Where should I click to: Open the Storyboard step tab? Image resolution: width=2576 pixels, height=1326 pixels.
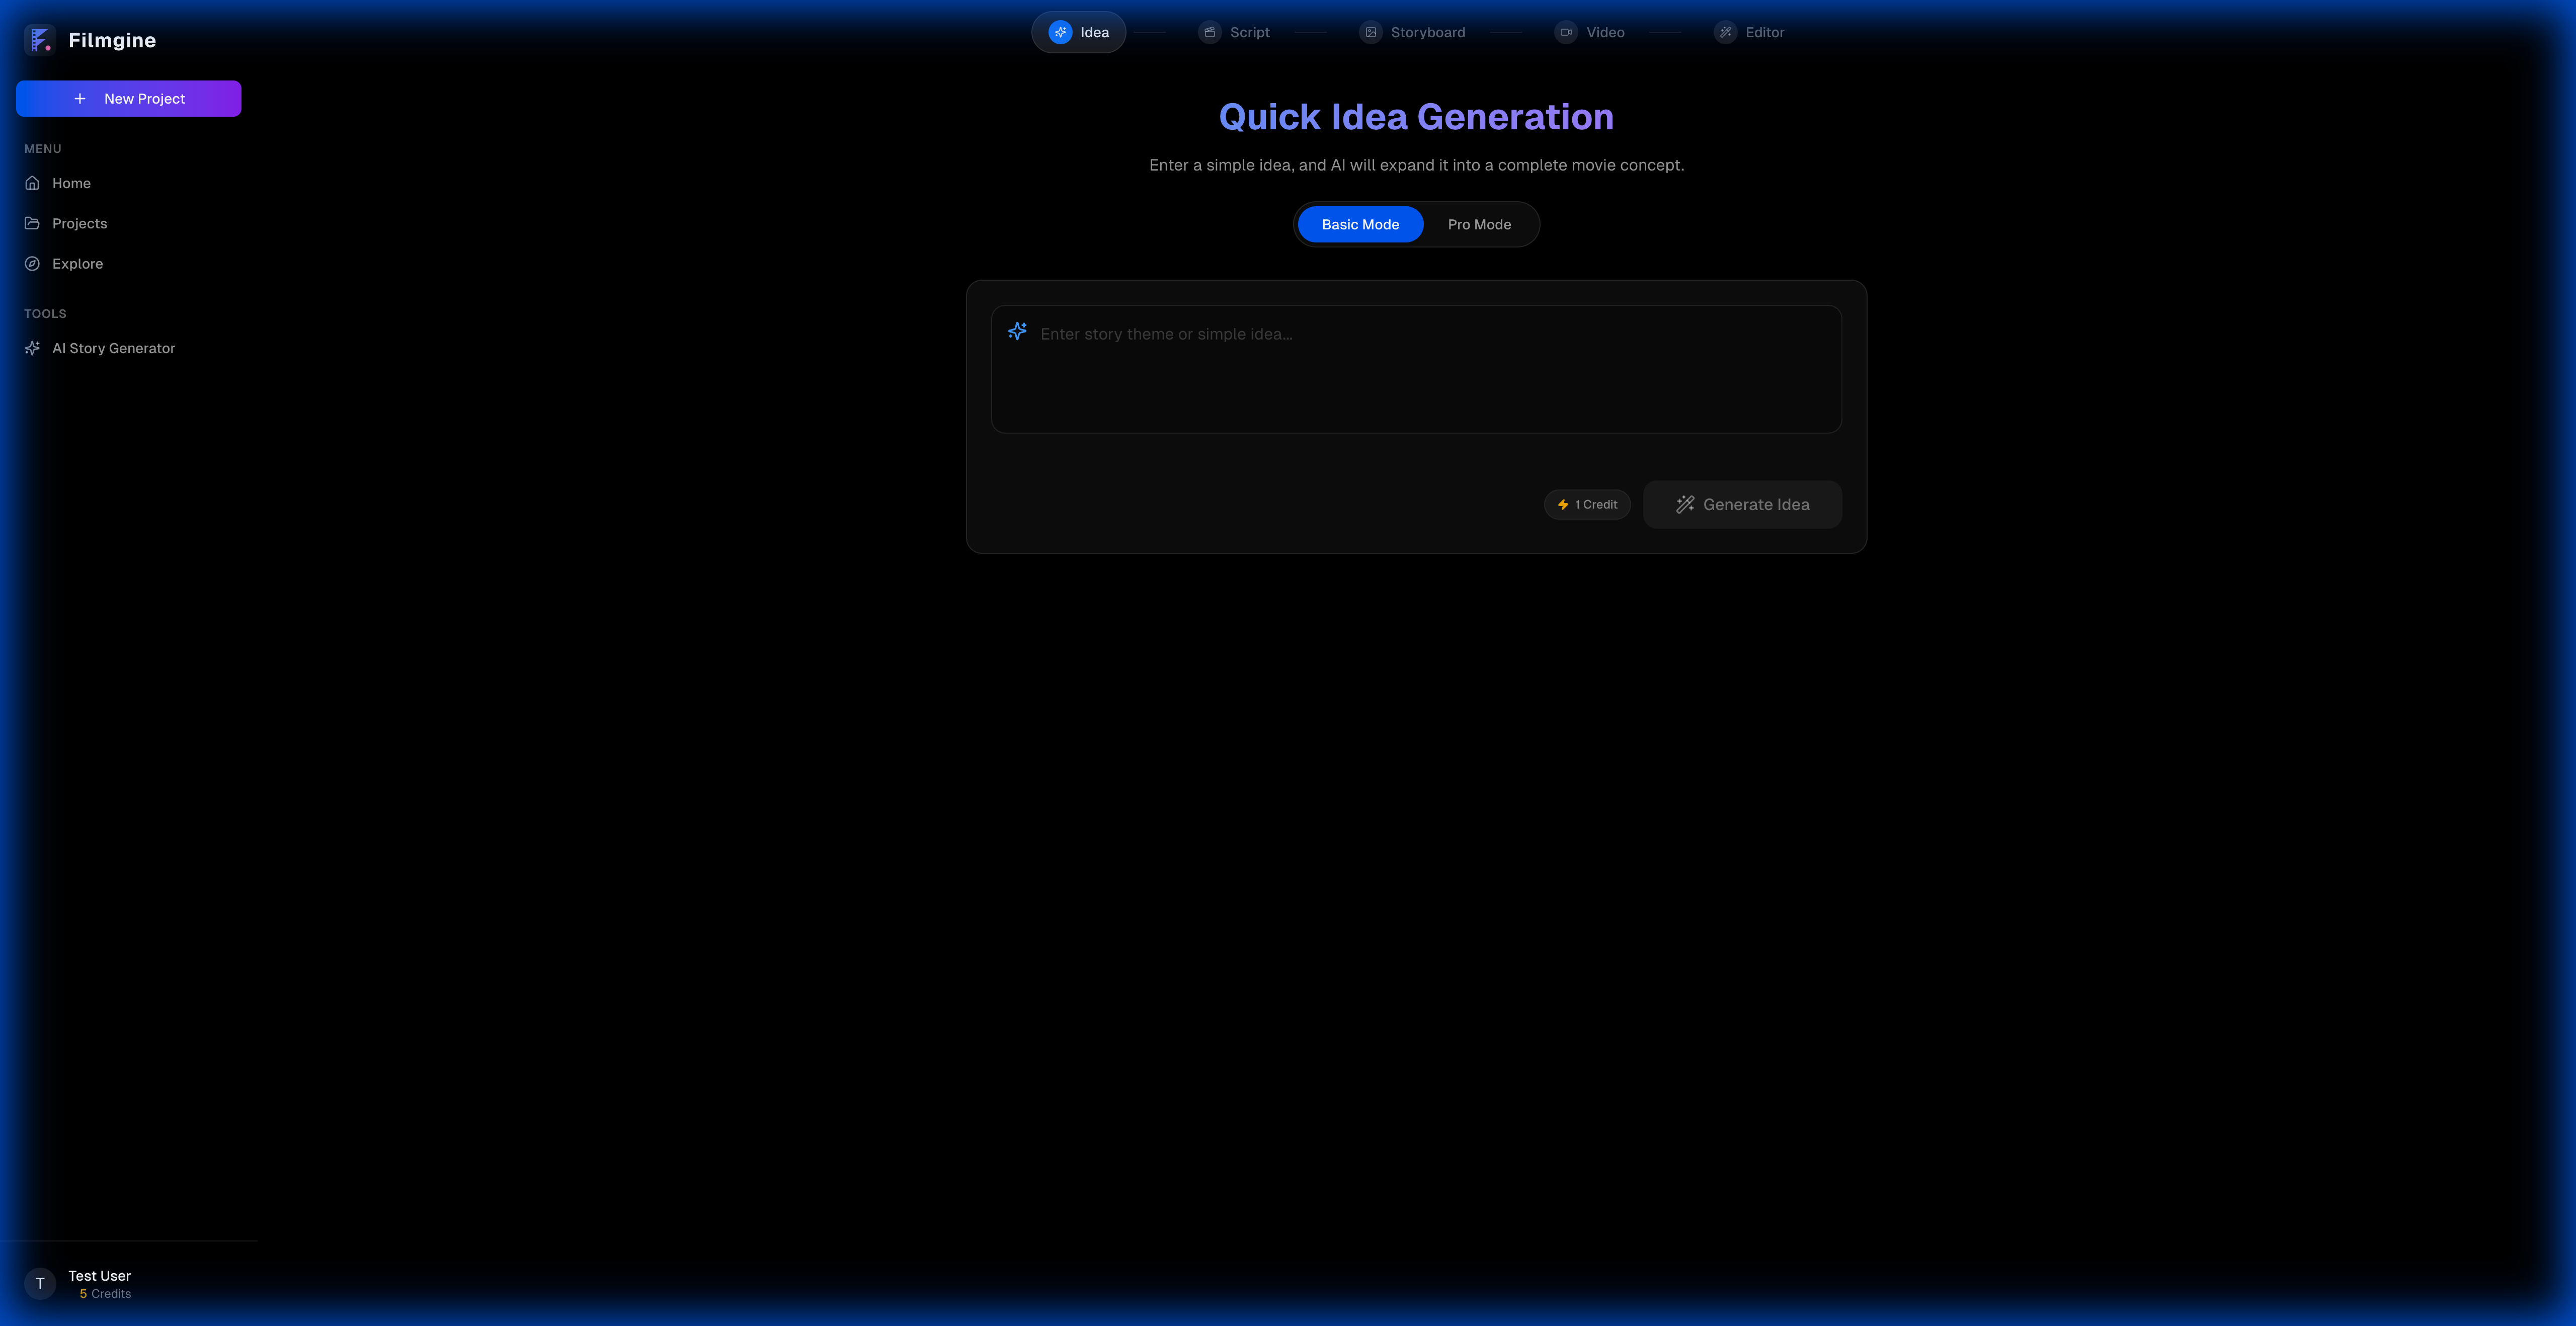pos(1427,32)
